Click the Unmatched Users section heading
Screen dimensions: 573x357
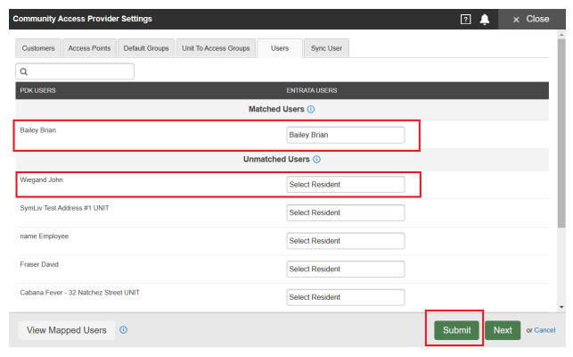[276, 159]
